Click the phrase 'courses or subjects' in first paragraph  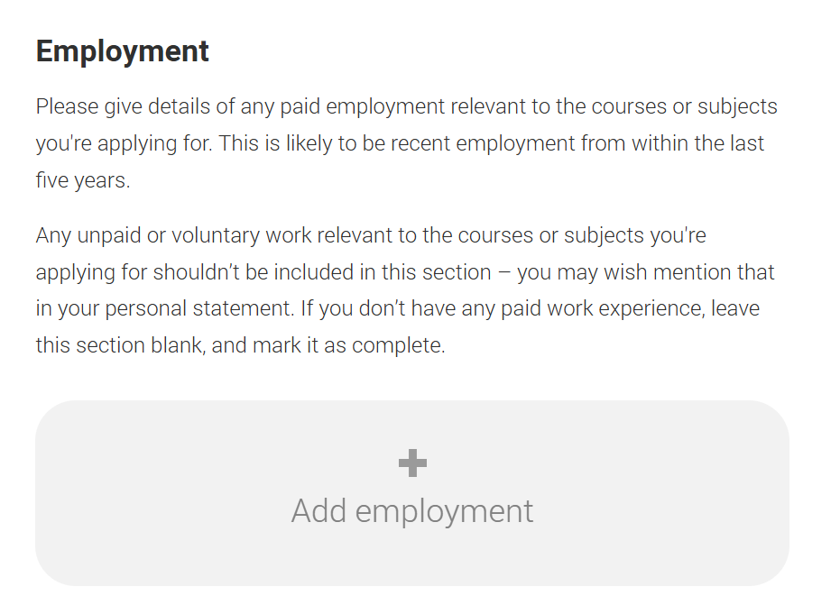684,106
